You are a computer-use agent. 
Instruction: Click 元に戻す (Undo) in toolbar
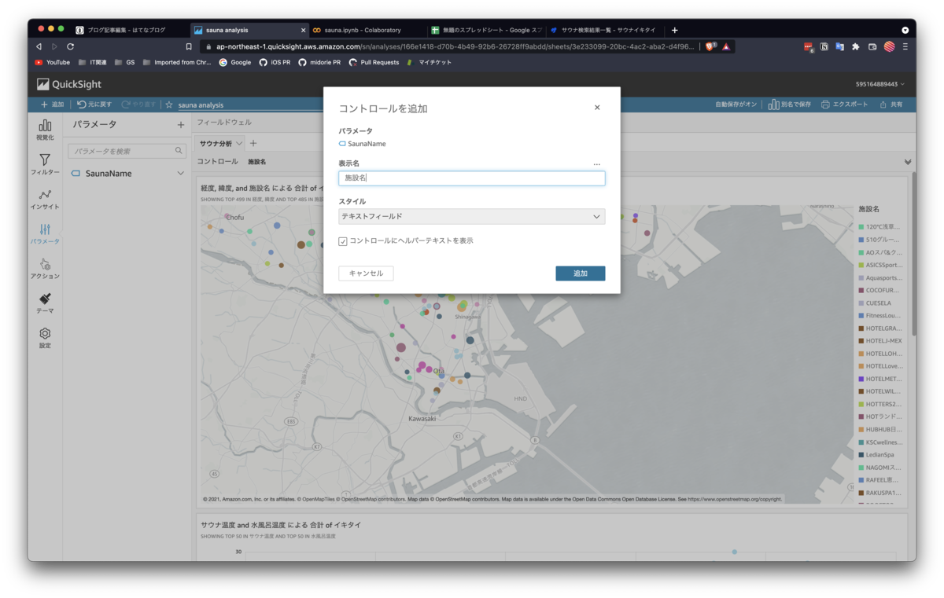point(94,105)
